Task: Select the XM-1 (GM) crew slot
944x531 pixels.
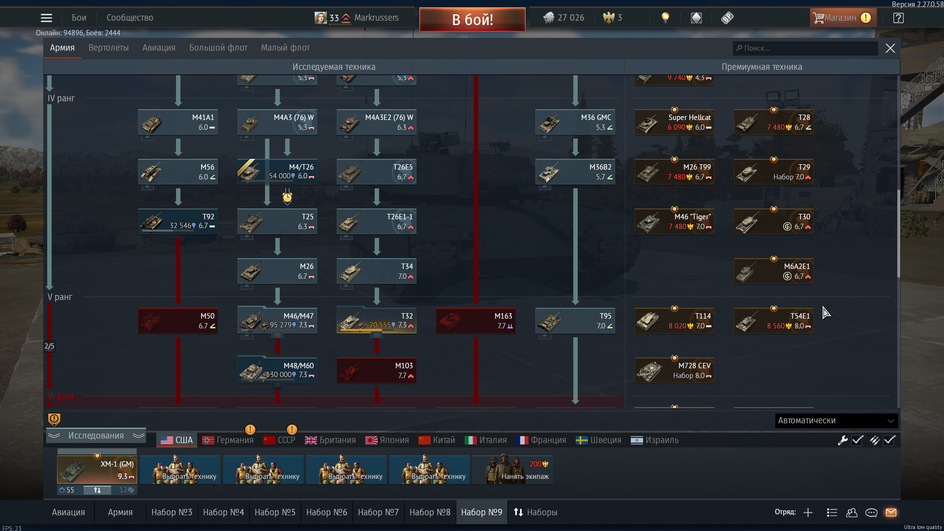Action: click(97, 470)
